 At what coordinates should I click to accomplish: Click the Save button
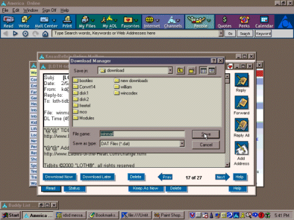point(206,134)
